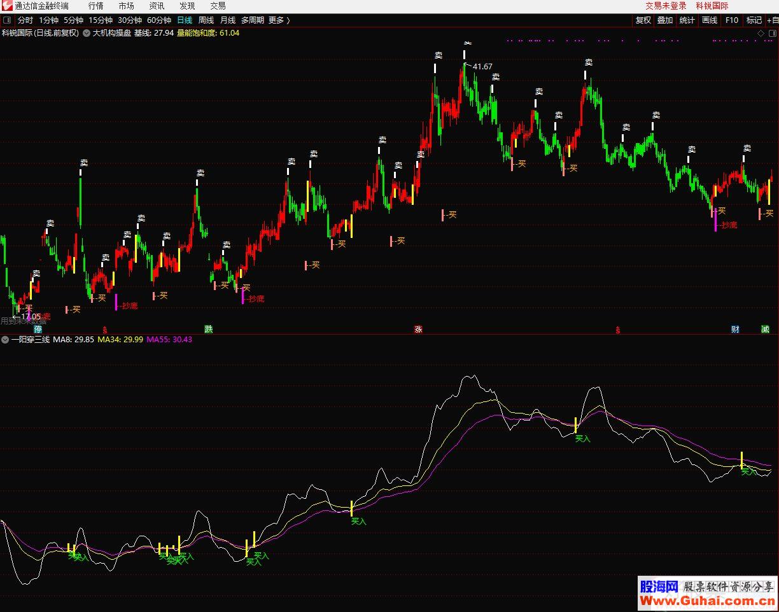Click the 通达信 logo icon in the title bar
The image size is (779, 612).
pyautogui.click(x=8, y=6)
